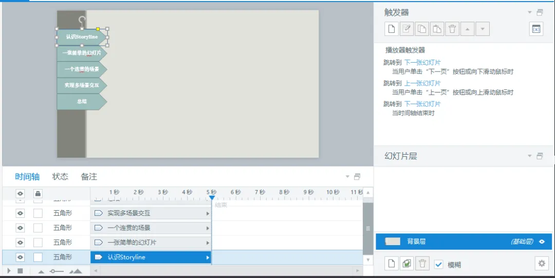Zoom out timeline small mountain icon

tap(41, 272)
